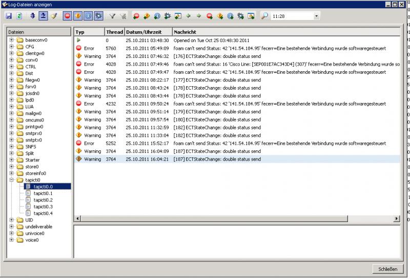Click the broom clear-log icon
The image size is (410, 280).
pyautogui.click(x=54, y=16)
